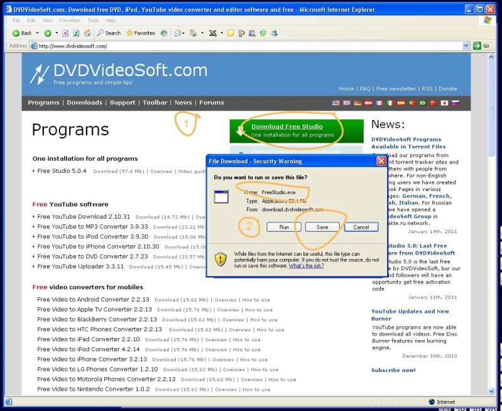Screen dimensions: 502x411
Task: Select the Portuguese flag language icon
Action: pyautogui.click(x=412, y=103)
